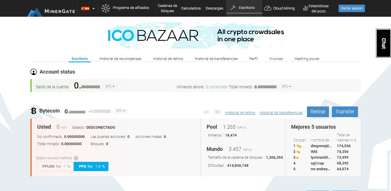The image size is (391, 191).
Task: Switch to the Escritorio sub-tab
Action: 80,59
